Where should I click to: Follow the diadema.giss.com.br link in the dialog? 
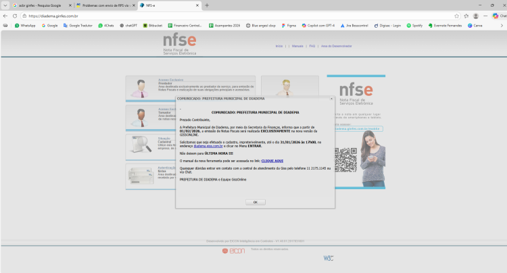pyautogui.click(x=208, y=146)
